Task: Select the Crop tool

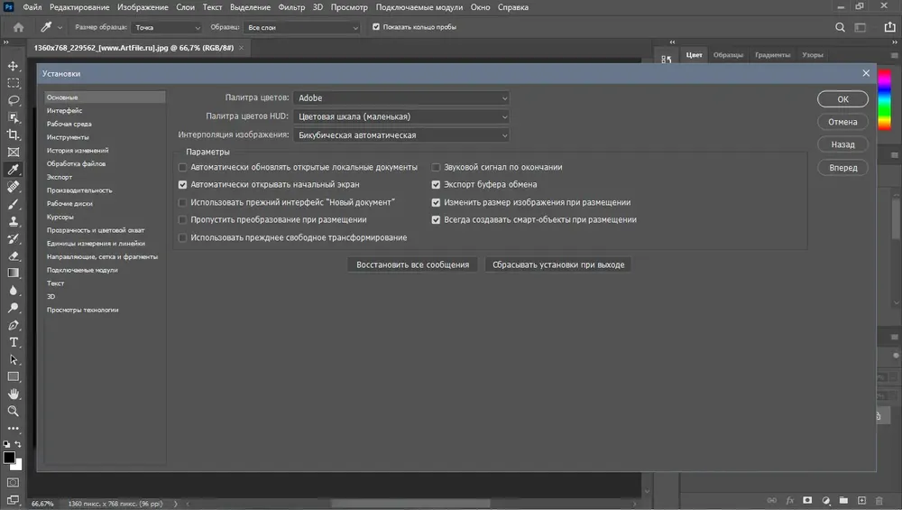Action: click(14, 134)
